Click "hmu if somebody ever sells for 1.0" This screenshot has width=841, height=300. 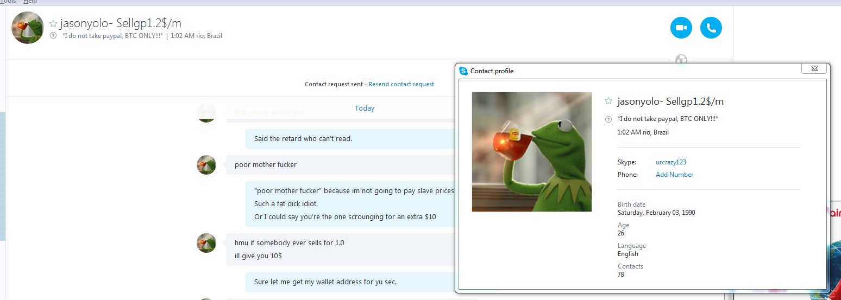[290, 242]
